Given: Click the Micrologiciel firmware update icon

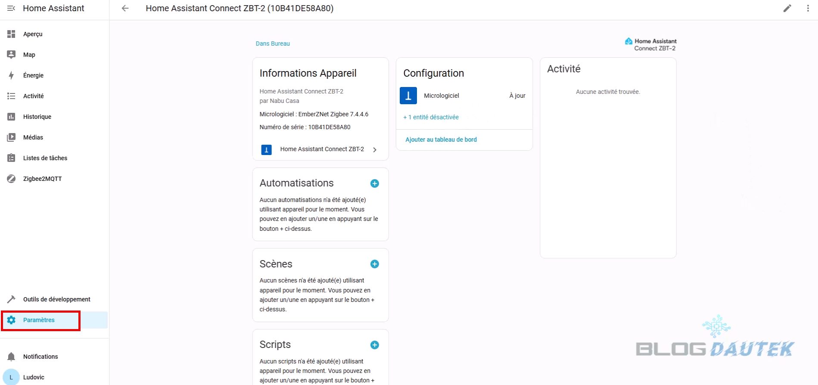Looking at the screenshot, I should point(408,96).
